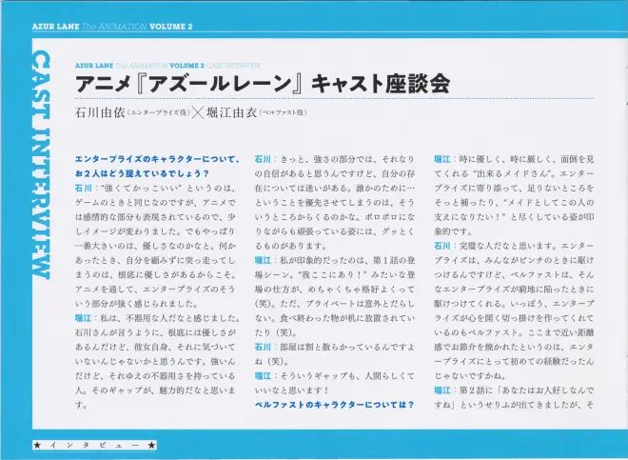The width and height of the screenshot is (628, 460).
Task: Select the name "石川由依" under the headline
Action: click(x=100, y=112)
